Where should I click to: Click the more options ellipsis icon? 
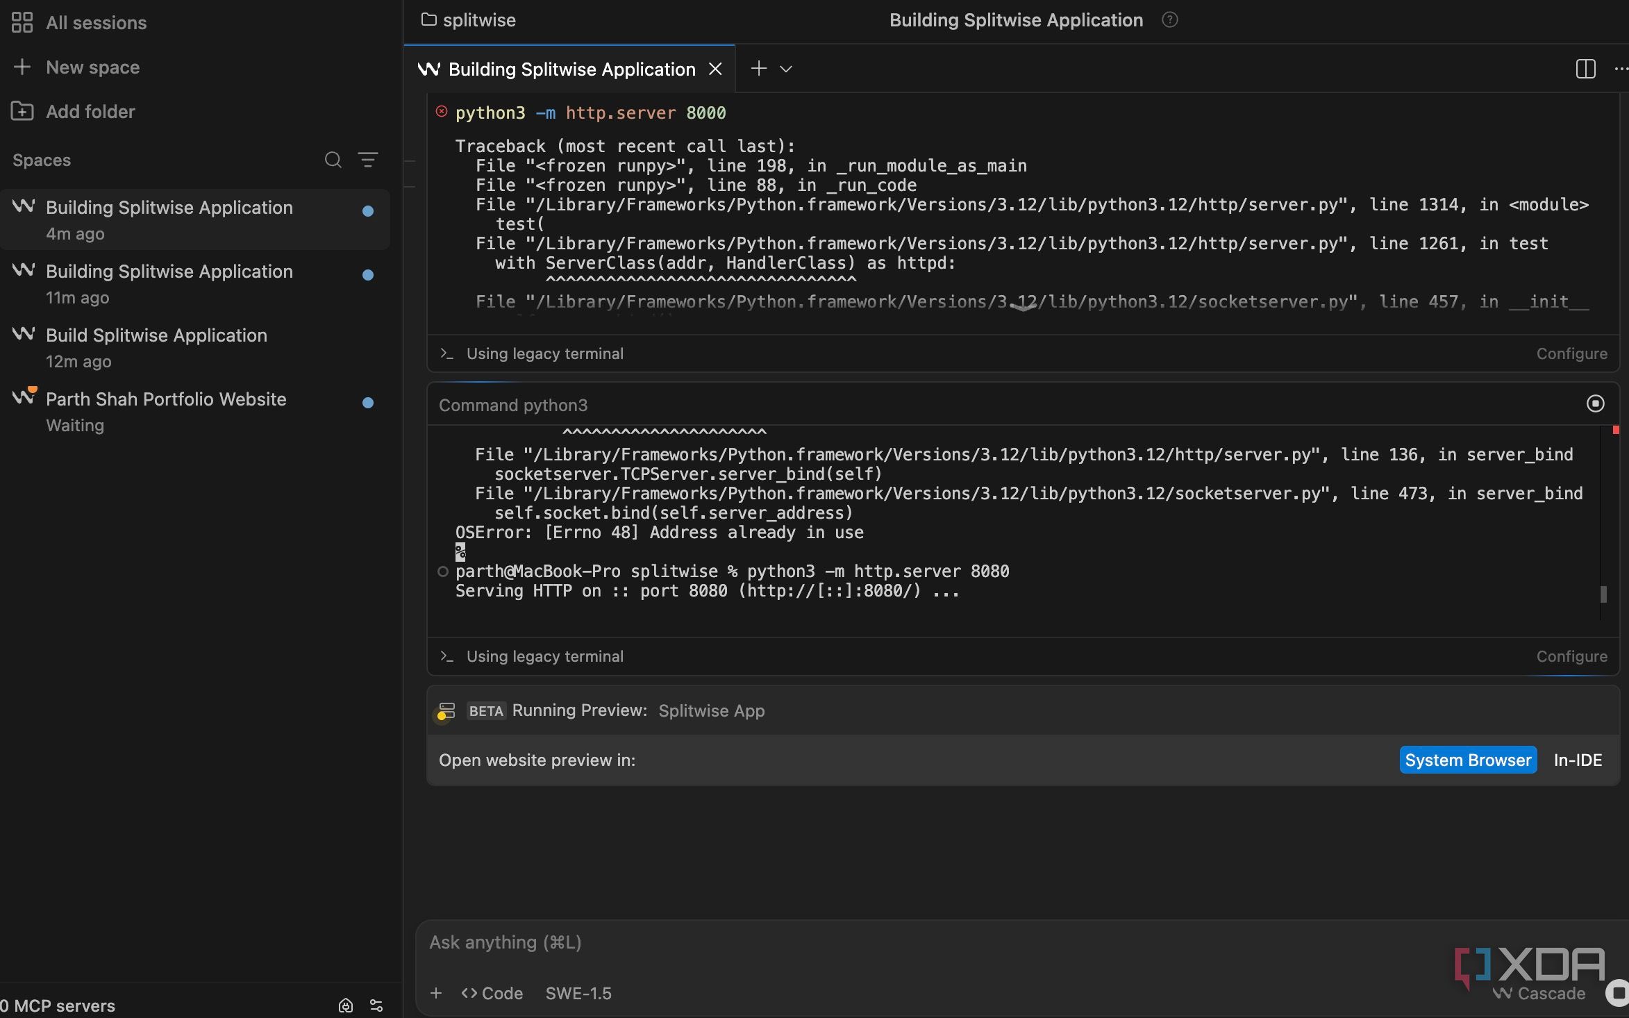(x=1621, y=69)
